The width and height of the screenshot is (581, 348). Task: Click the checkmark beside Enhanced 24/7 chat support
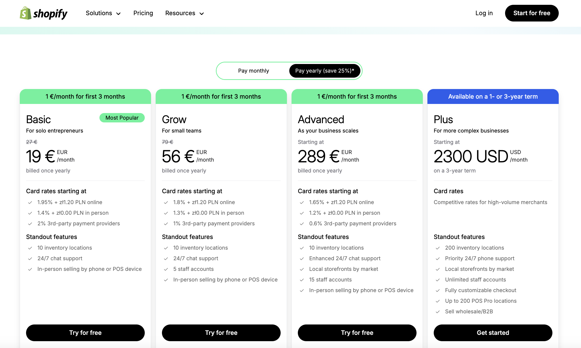coord(302,259)
